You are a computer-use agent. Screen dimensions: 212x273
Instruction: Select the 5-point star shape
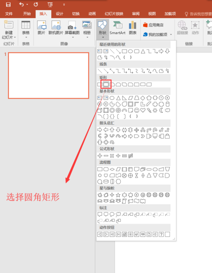118,195
